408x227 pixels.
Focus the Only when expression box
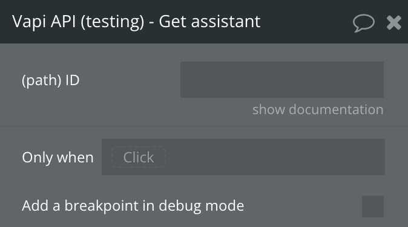click(x=243, y=157)
